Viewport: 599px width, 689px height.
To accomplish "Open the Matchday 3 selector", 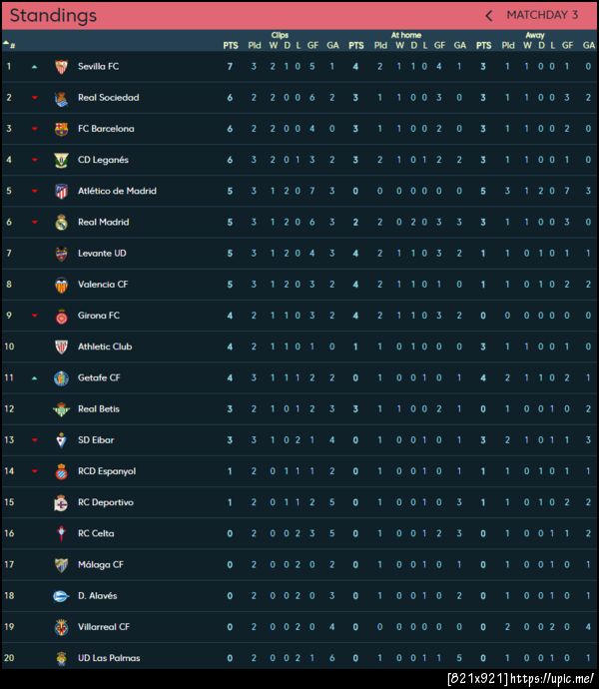I will (x=542, y=16).
